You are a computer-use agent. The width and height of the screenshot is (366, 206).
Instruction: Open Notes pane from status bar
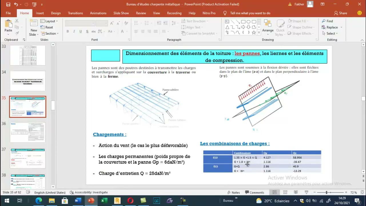233,193
